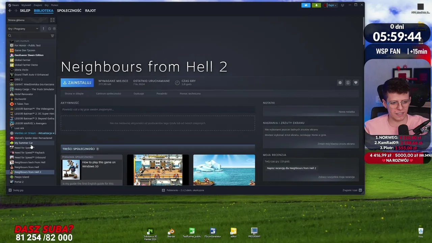Open Centrum społeczności link

[108, 93]
